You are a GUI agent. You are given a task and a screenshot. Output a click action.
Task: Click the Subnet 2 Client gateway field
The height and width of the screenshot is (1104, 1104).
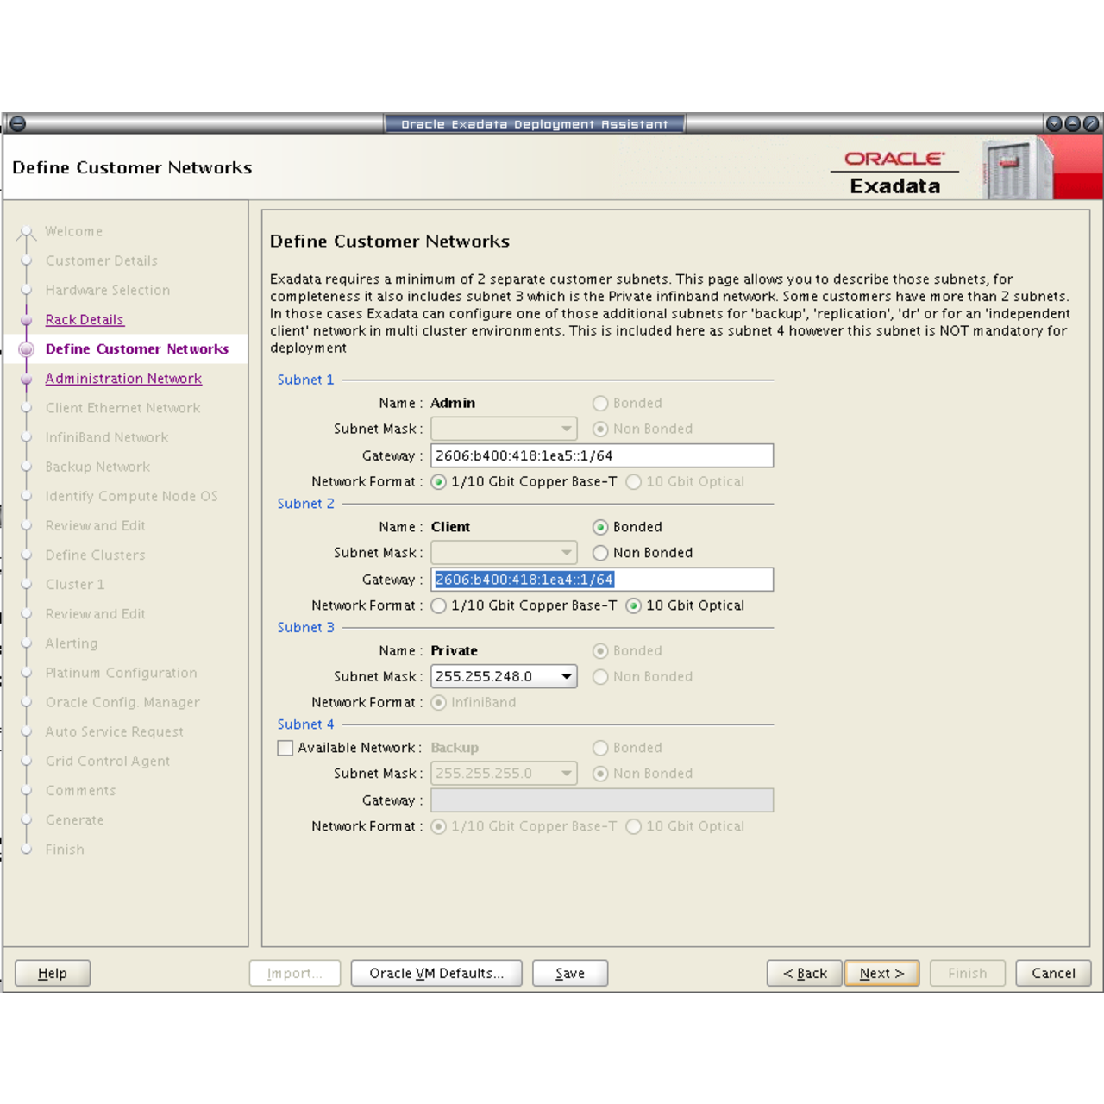[x=601, y=580]
